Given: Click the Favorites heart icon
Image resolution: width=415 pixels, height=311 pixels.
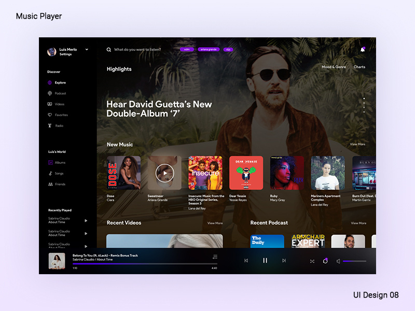Looking at the screenshot, I should tap(50, 115).
